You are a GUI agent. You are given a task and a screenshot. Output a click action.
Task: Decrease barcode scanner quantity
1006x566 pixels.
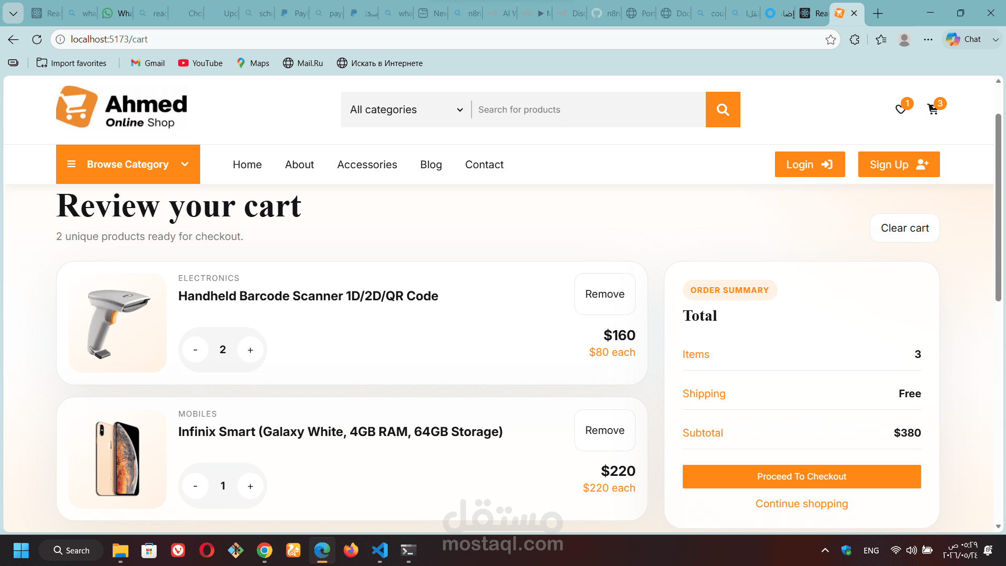195,350
